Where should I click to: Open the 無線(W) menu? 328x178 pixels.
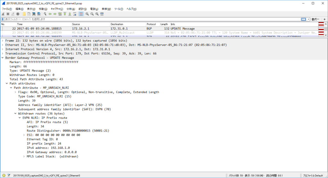[x=106, y=9]
